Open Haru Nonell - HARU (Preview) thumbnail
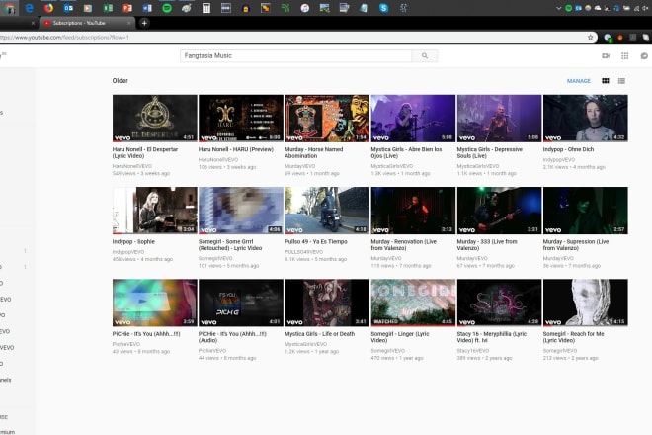652x435 pixels. tap(241, 119)
